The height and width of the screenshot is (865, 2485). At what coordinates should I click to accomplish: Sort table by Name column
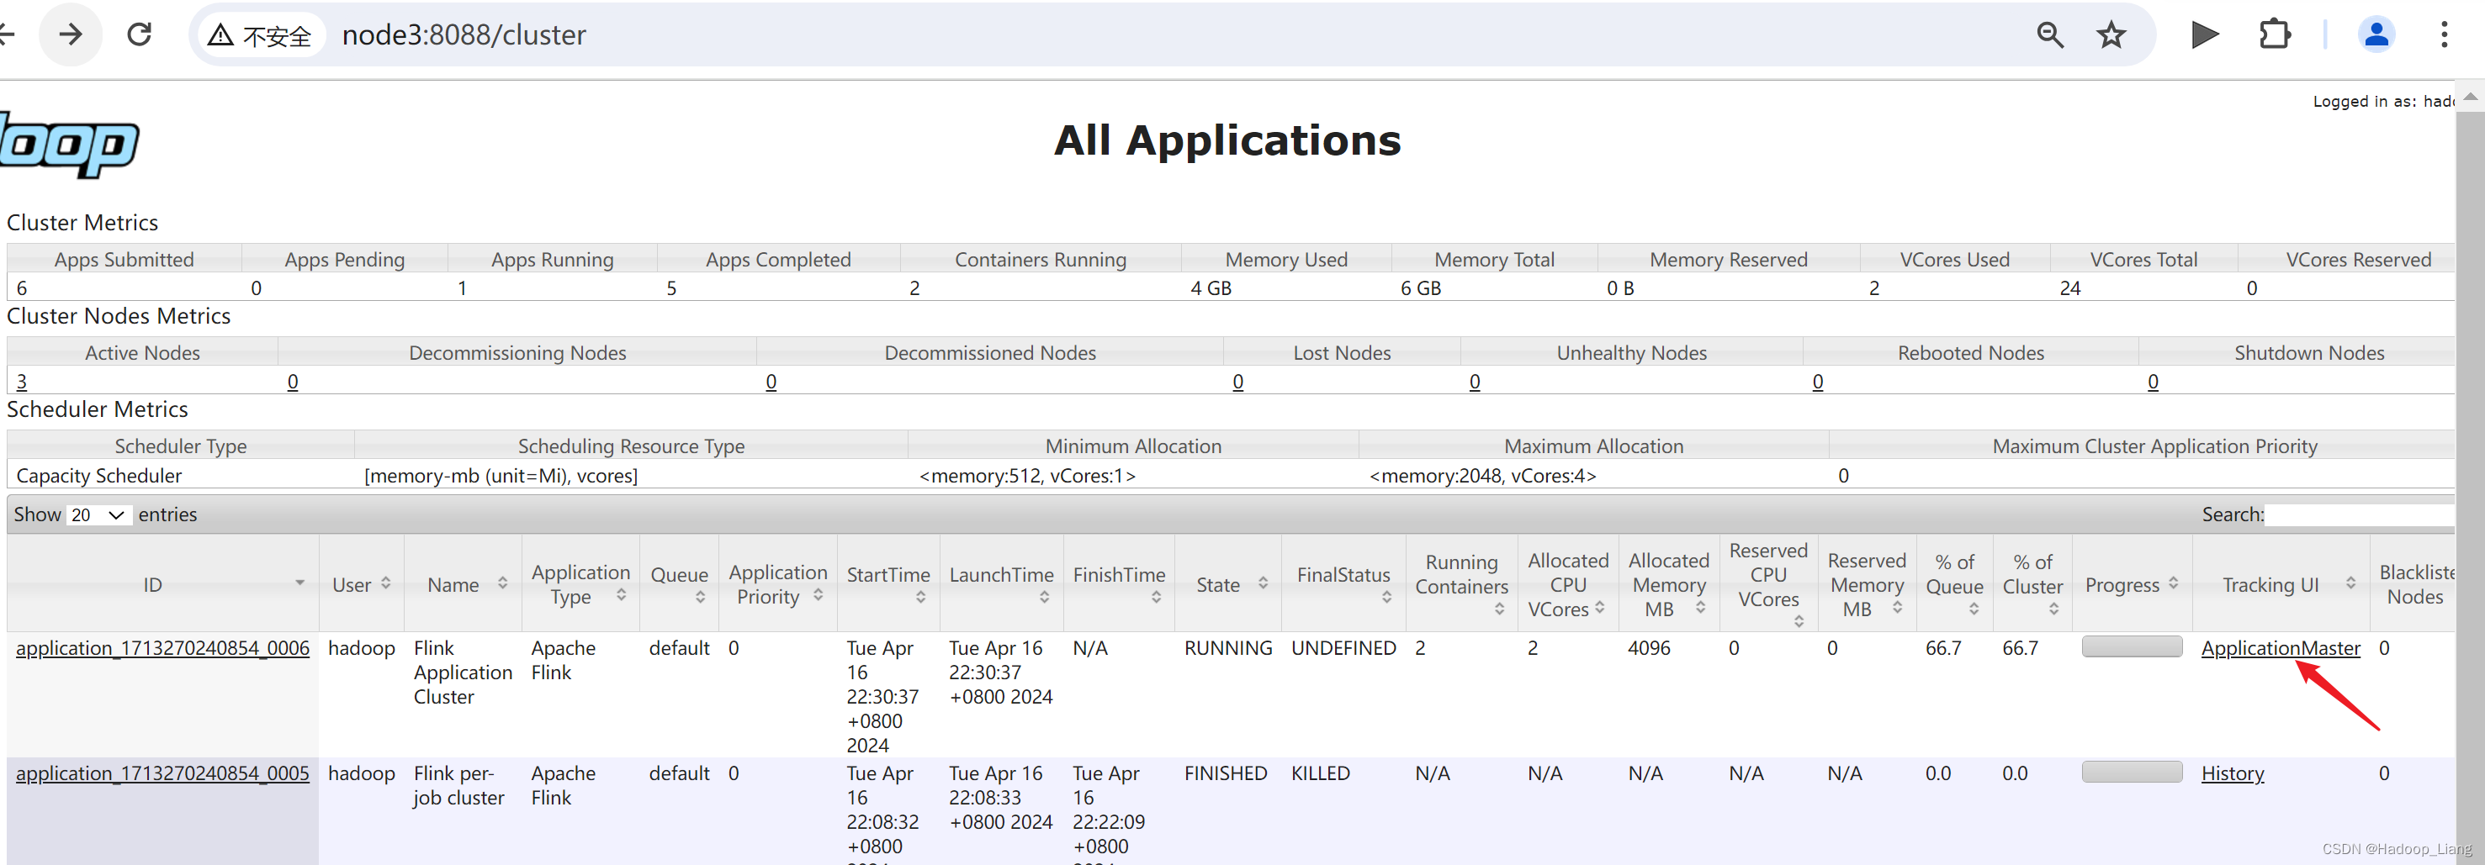[x=462, y=584]
